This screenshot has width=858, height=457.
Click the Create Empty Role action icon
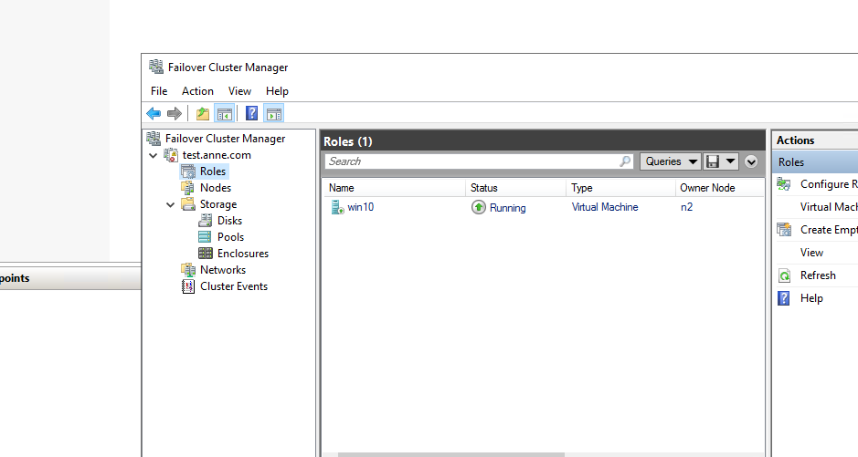(x=784, y=230)
